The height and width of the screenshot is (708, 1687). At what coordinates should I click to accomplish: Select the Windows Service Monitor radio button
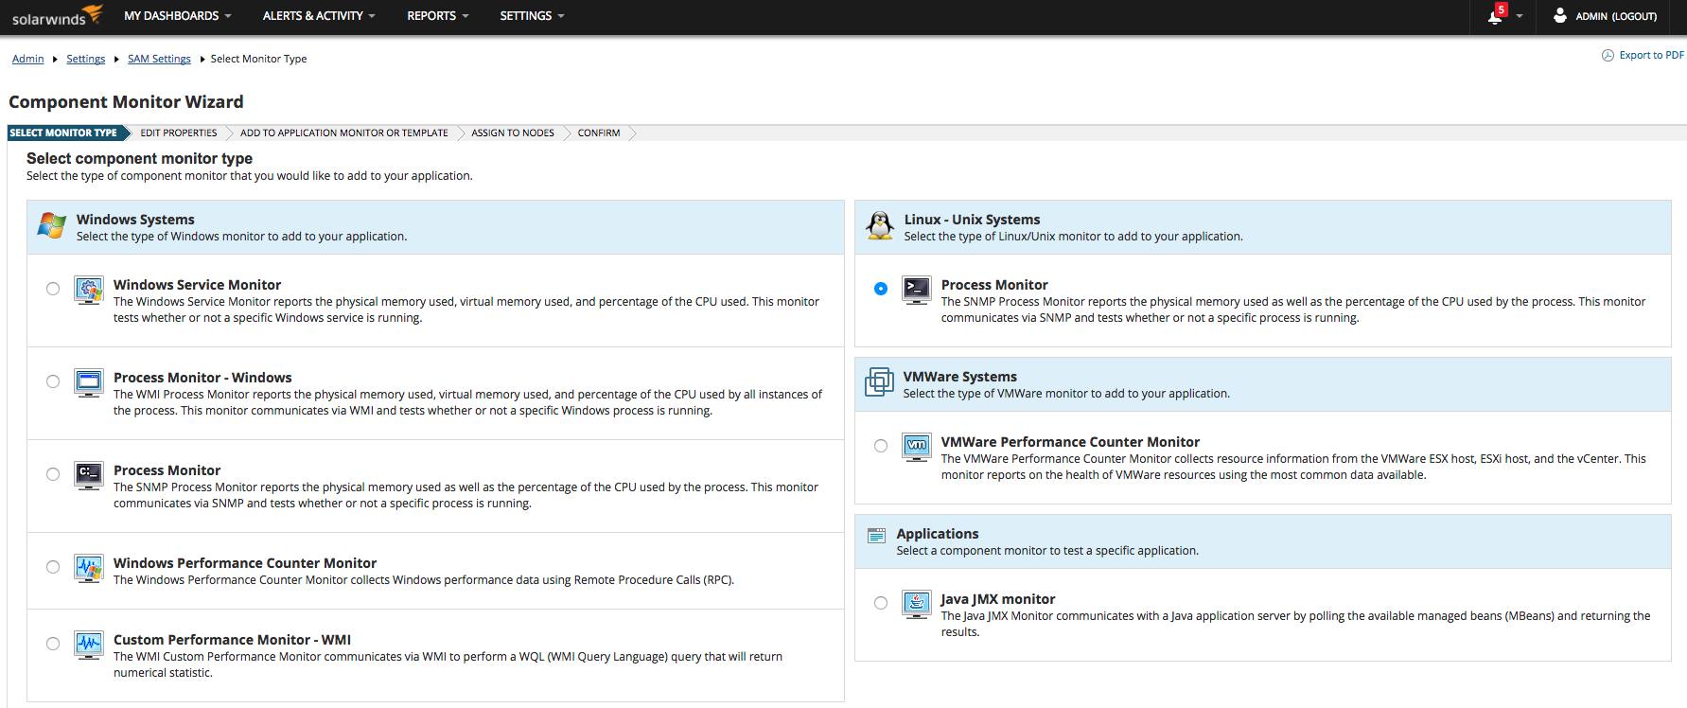pos(53,289)
